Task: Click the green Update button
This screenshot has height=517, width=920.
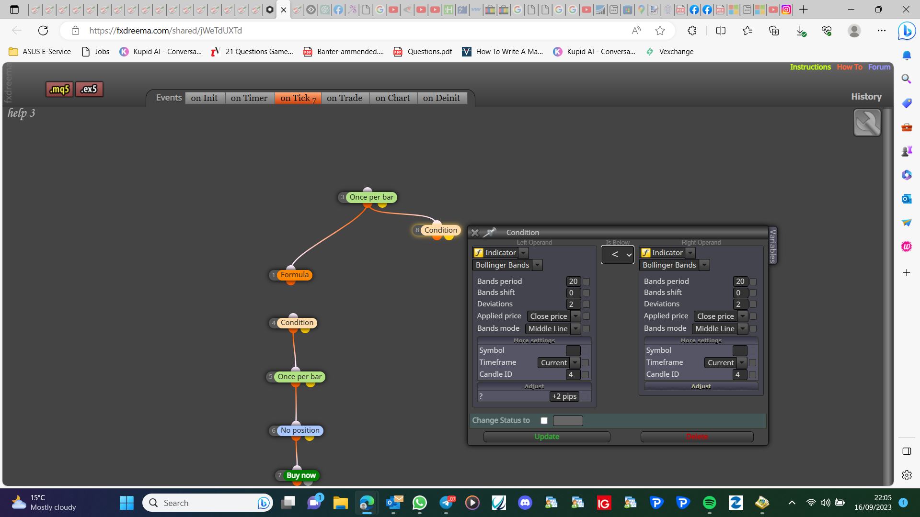Action: [547, 437]
